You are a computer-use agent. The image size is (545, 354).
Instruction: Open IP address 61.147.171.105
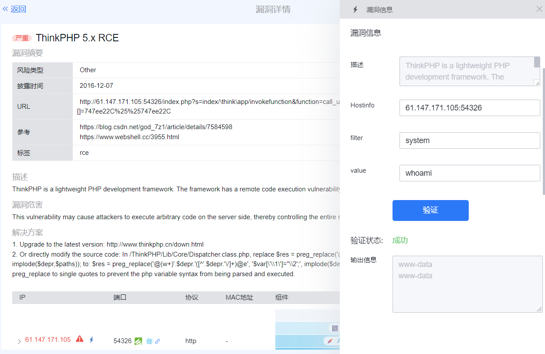coord(48,340)
